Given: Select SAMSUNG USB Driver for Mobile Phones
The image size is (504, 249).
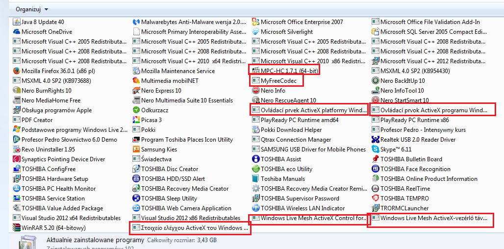Looking at the screenshot, I should [309, 149].
